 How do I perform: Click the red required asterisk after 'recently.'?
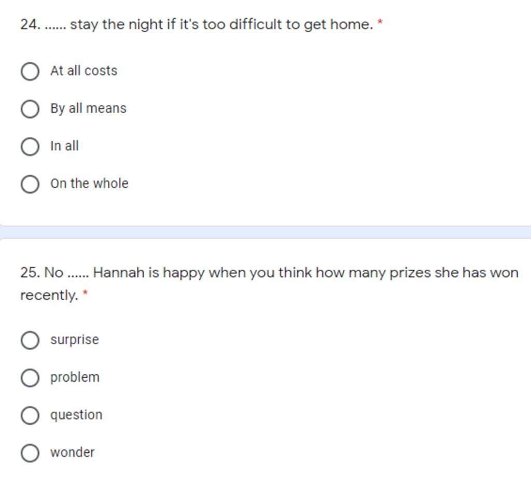86,294
